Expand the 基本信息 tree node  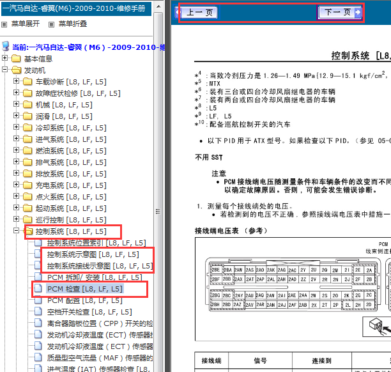coord(4,58)
